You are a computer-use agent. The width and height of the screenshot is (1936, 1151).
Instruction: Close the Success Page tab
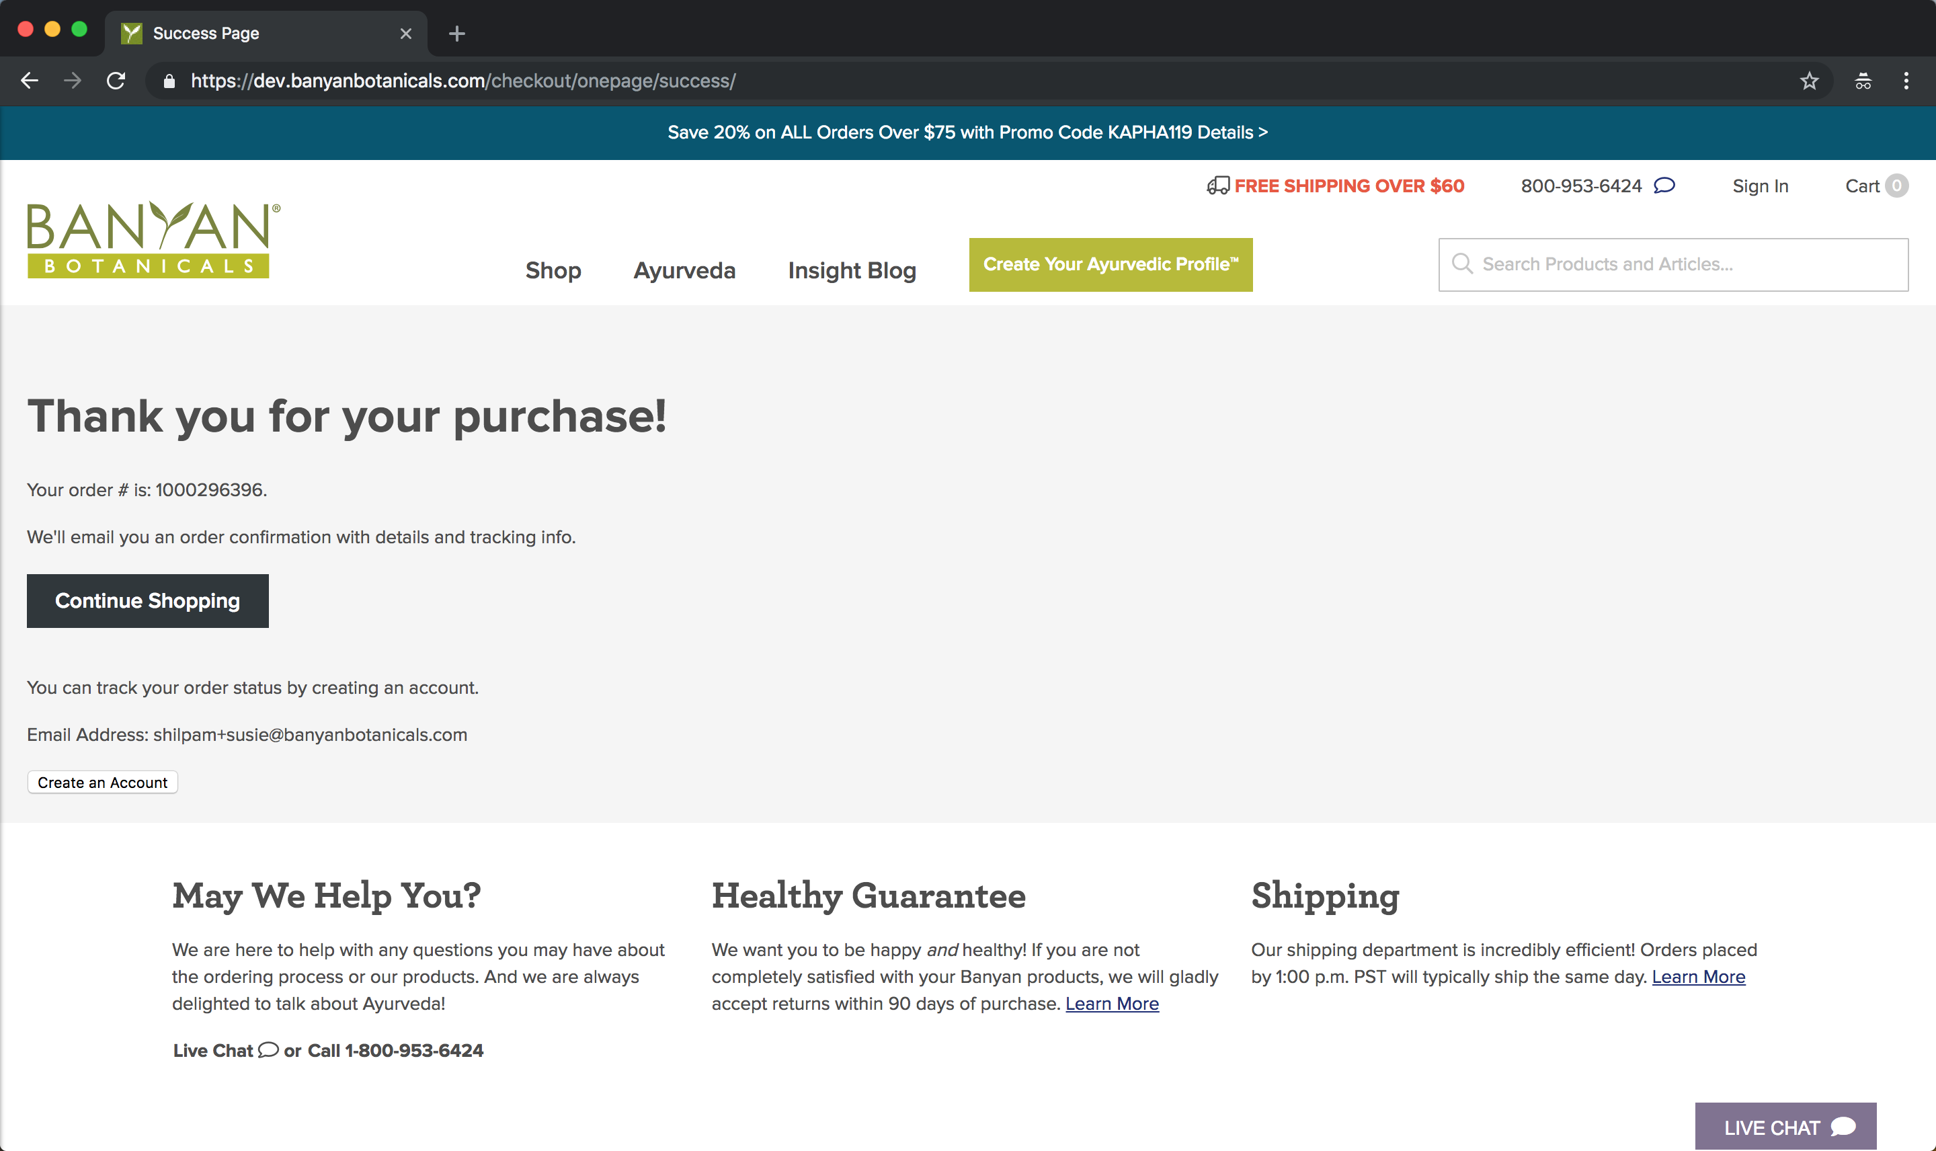pos(405,34)
